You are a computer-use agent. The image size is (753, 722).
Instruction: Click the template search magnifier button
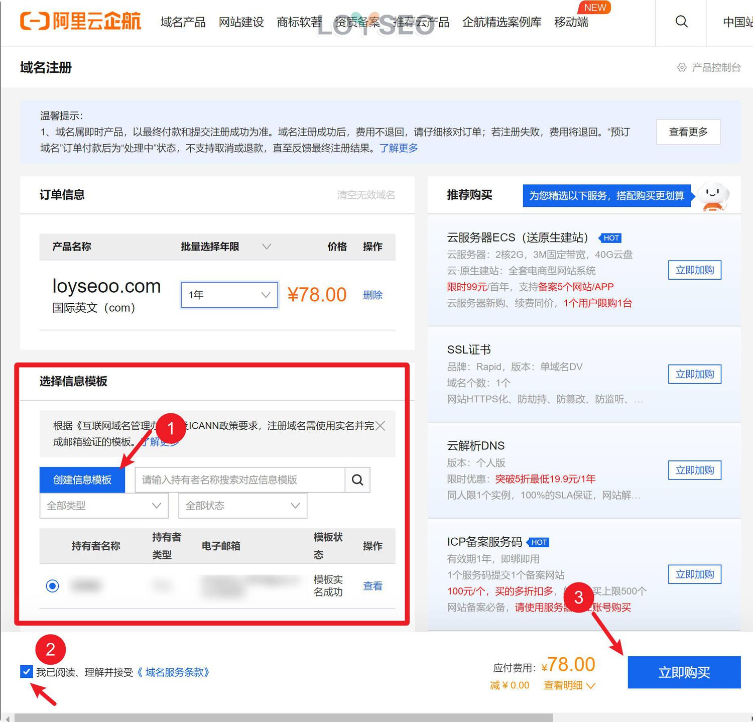(357, 480)
